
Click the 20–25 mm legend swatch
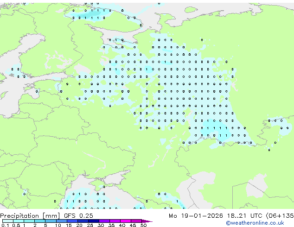click(x=83, y=221)
